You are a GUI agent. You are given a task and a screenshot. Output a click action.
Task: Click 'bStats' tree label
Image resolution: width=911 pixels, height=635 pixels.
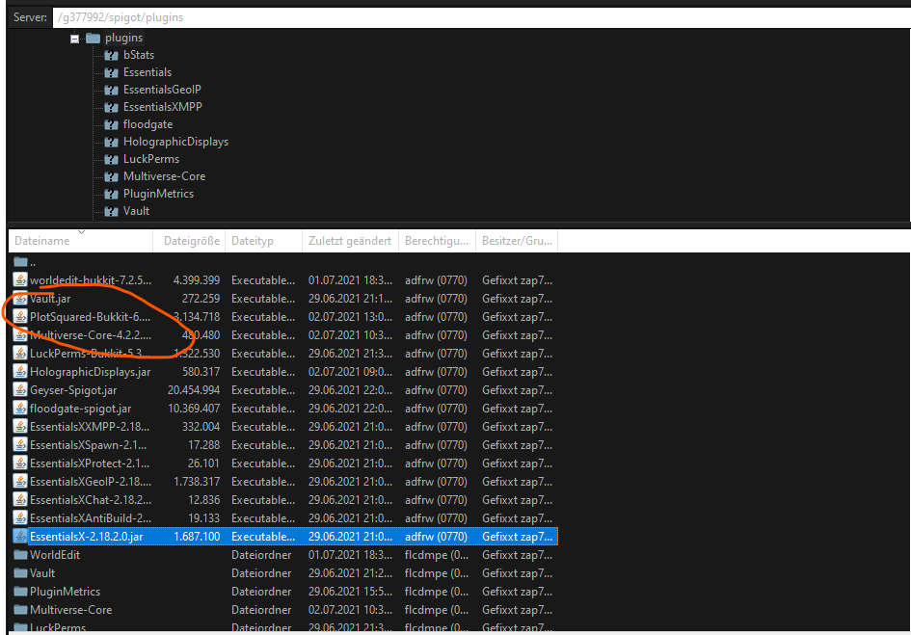coord(139,55)
